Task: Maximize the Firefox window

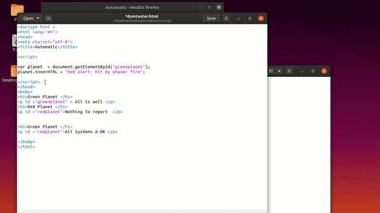Action: click(210, 7)
